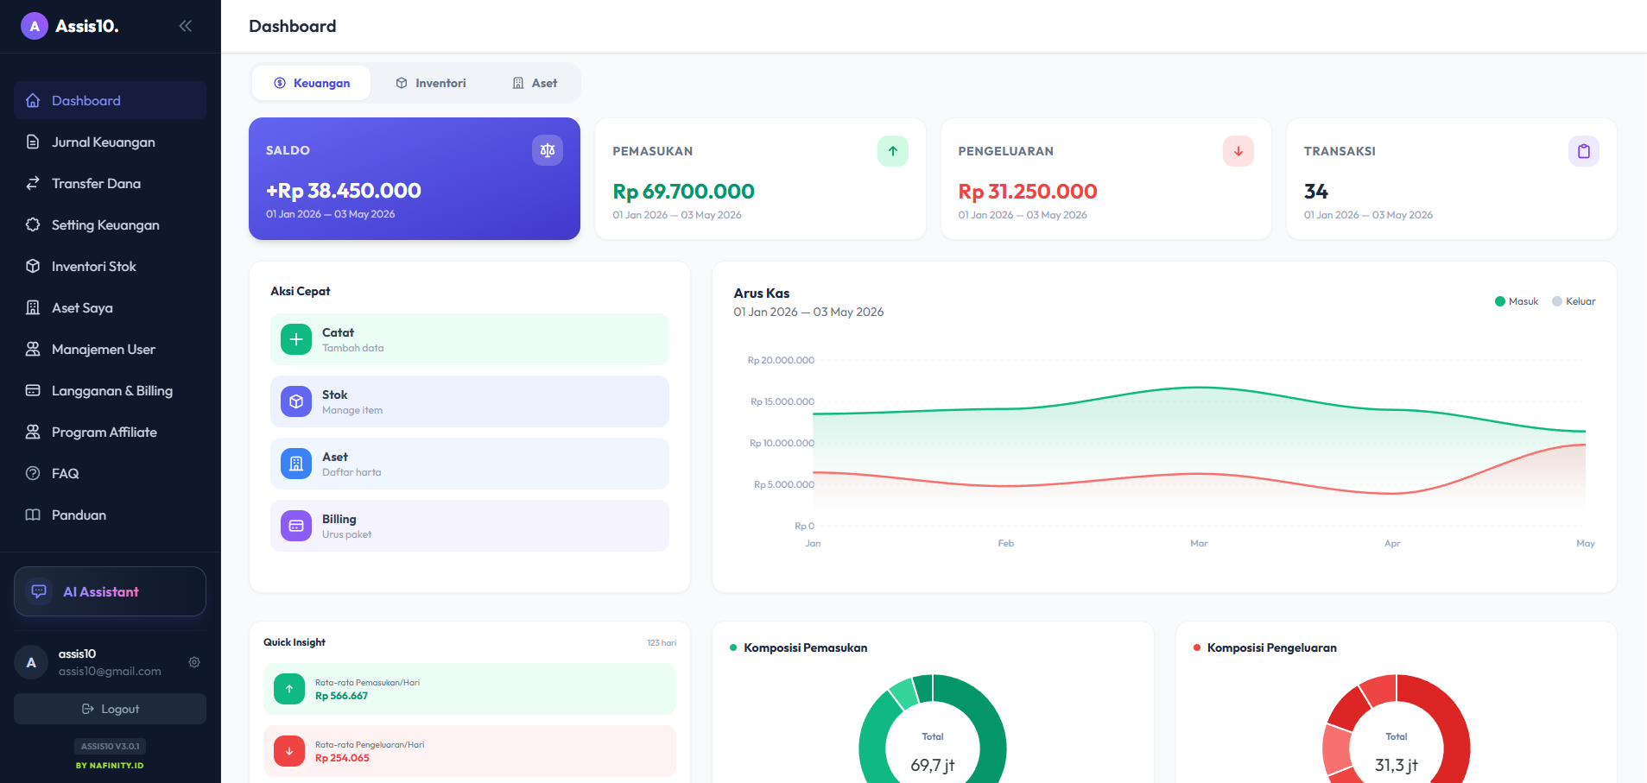Open Jurnal Keuangan menu
Image resolution: width=1647 pixels, height=783 pixels.
110,142
